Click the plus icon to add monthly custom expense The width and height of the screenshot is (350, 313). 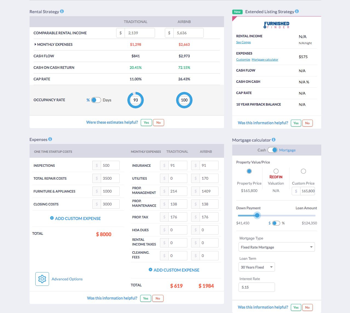click(150, 270)
